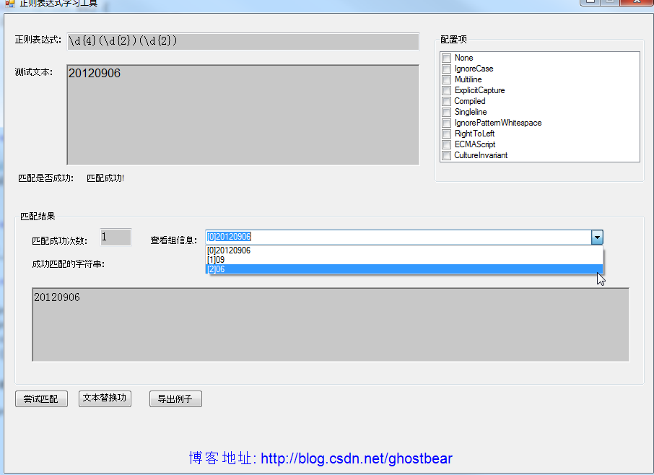Click the 匹配成功次数 count field
The width and height of the screenshot is (654, 475).
tap(116, 237)
